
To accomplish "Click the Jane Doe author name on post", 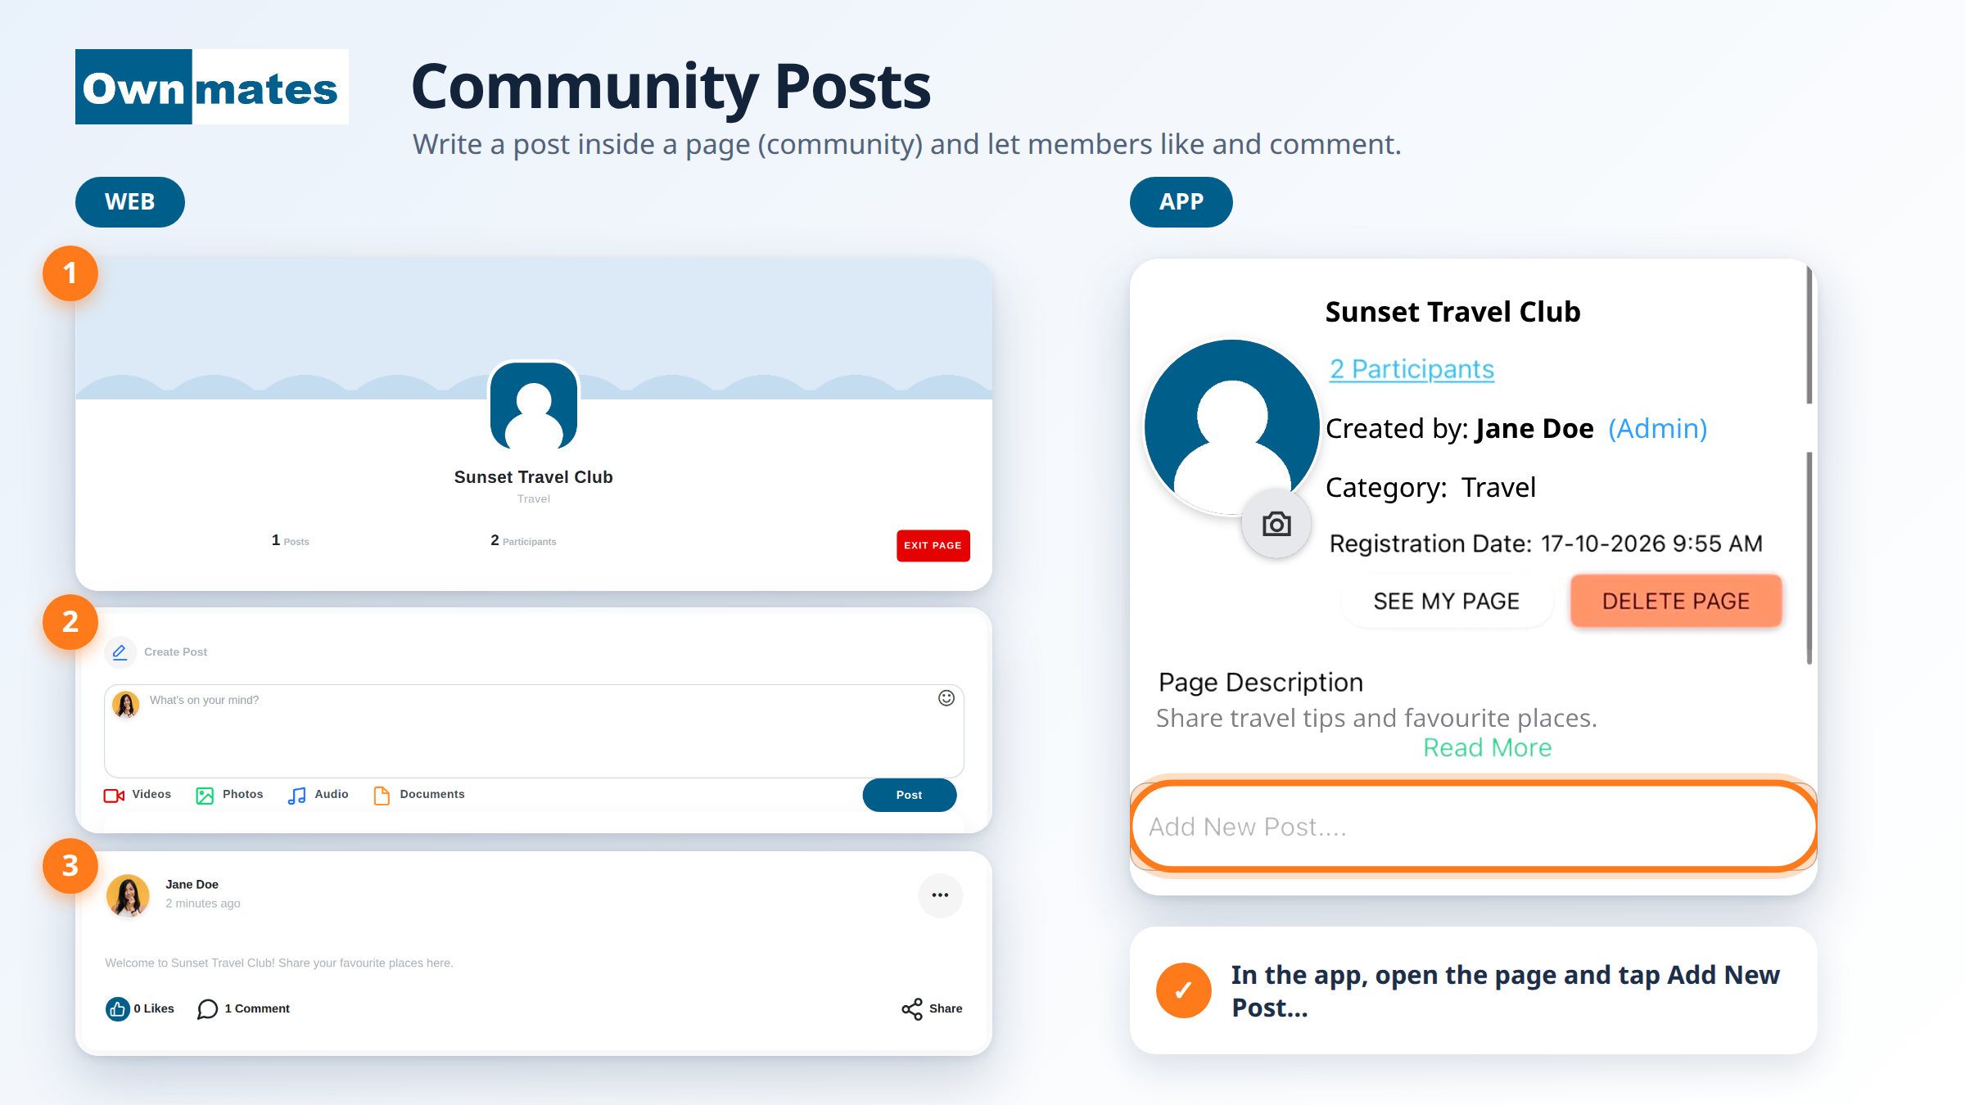I will [x=192, y=885].
